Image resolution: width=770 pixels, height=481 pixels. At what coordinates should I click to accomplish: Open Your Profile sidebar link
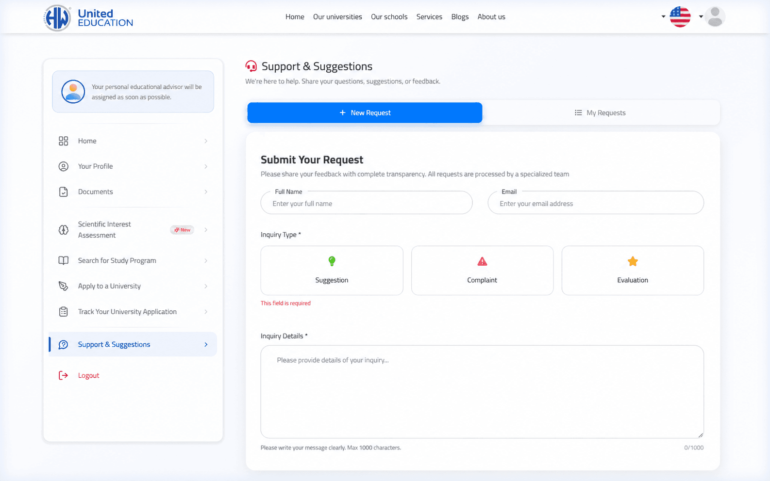coord(133,166)
